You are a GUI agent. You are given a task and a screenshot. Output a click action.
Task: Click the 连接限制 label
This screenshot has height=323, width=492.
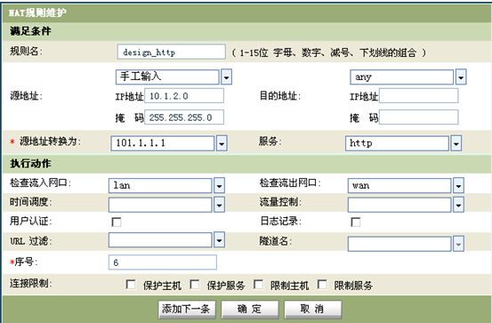point(30,284)
